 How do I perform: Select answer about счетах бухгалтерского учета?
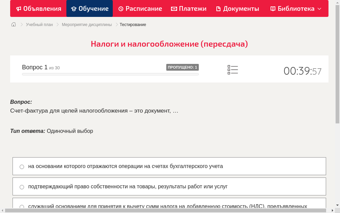(22, 166)
